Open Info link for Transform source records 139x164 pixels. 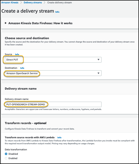coord(59,137)
